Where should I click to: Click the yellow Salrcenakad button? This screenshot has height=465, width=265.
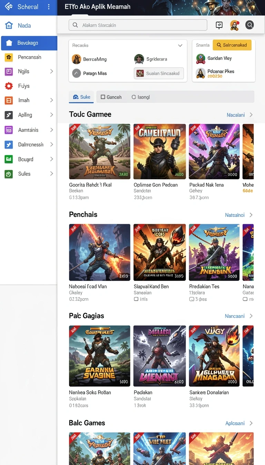pos(232,45)
